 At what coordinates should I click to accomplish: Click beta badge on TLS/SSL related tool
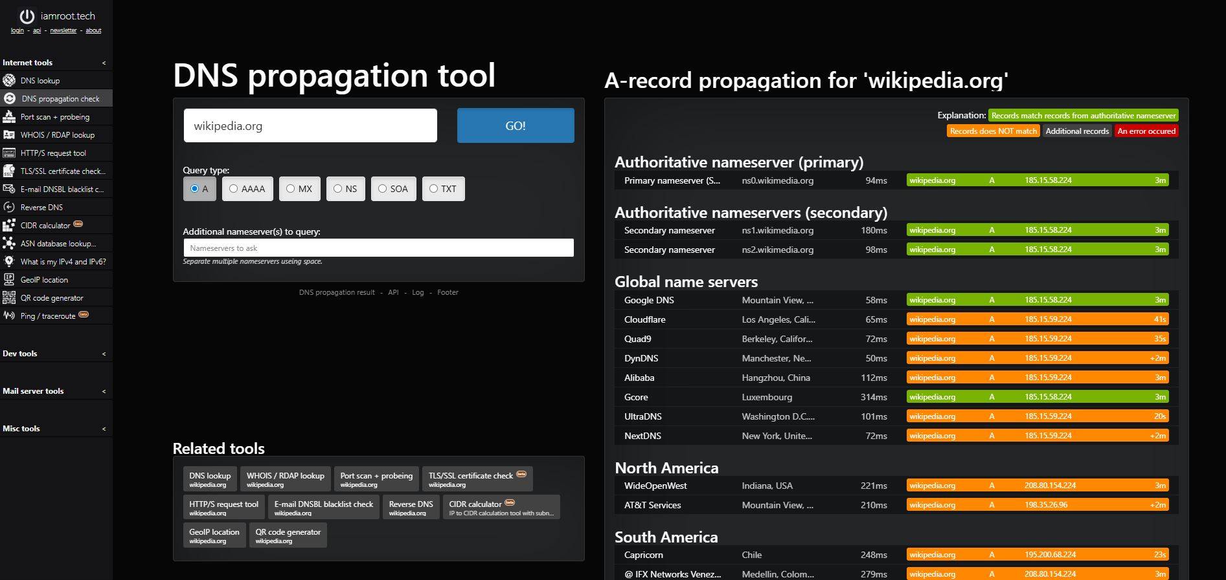click(x=521, y=474)
